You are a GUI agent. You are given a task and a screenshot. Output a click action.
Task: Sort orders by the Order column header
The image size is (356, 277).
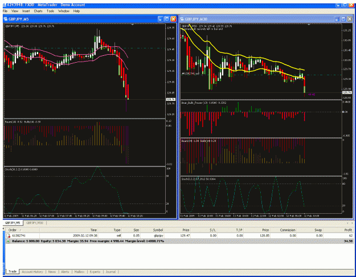tap(22, 230)
